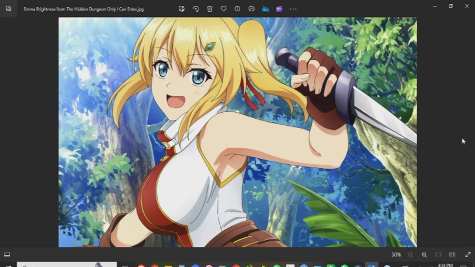The height and width of the screenshot is (267, 475).
Task: Fit the image to window
Action: click(x=438, y=255)
